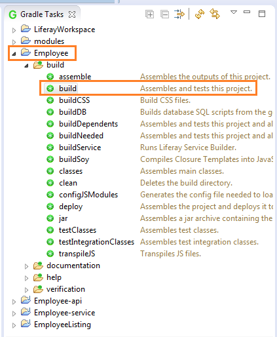The image size is (277, 337).
Task: Click the build task gear icon
Action: [x=50, y=89]
